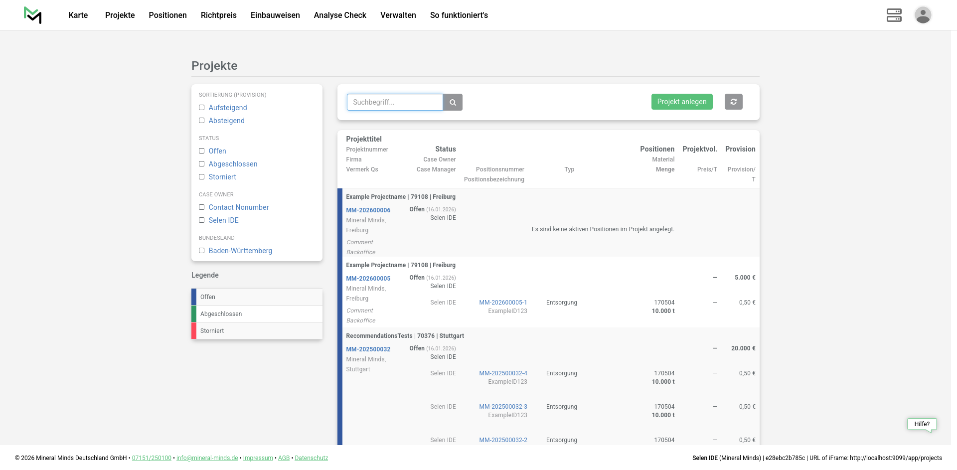957x470 pixels.
Task: Click the Mineral Minds logo icon
Action: point(32,15)
